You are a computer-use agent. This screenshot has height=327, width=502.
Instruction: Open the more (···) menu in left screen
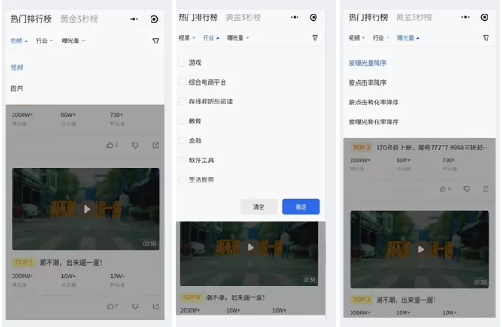[x=133, y=19]
